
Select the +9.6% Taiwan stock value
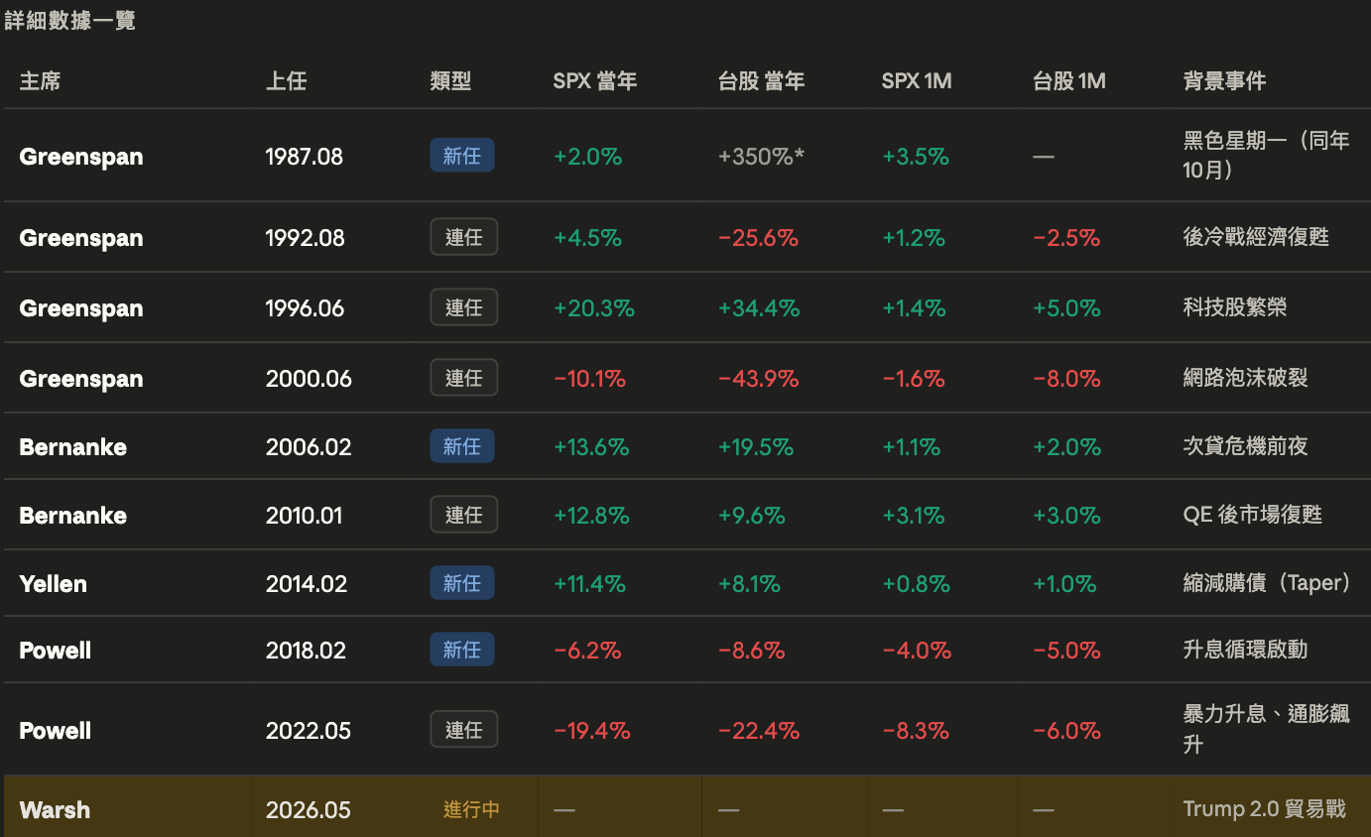(x=751, y=516)
